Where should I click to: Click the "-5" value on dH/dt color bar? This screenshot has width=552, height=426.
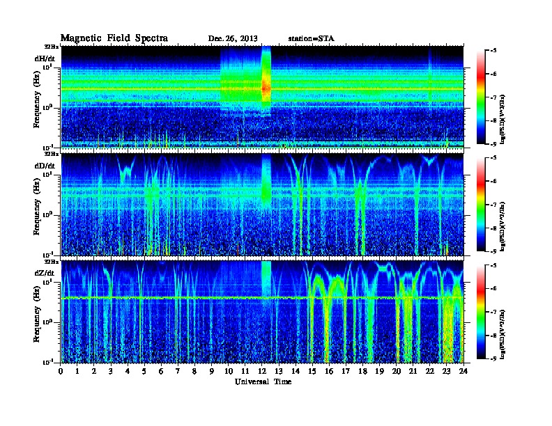coord(493,51)
